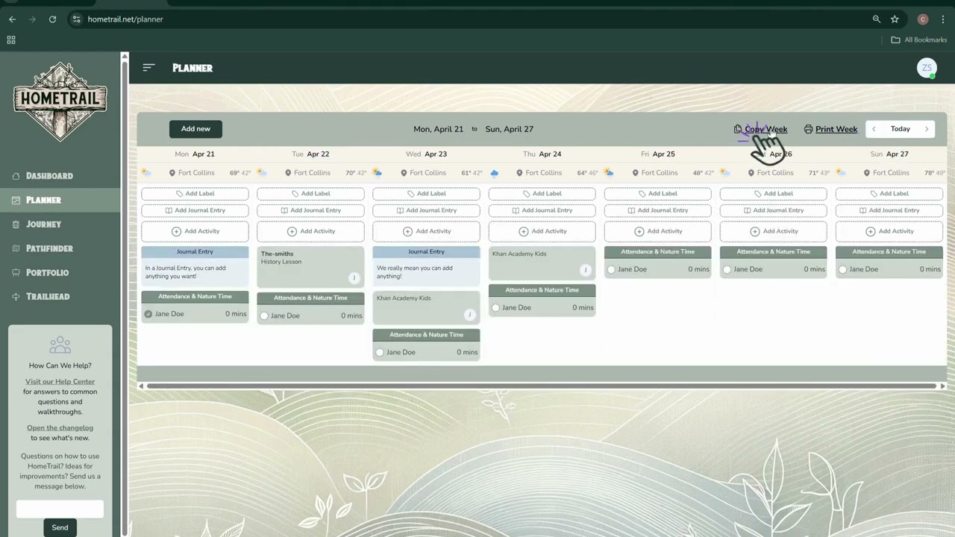This screenshot has height=537, width=955.
Task: Open the J badge on The-smiths History Lesson
Action: (354, 277)
